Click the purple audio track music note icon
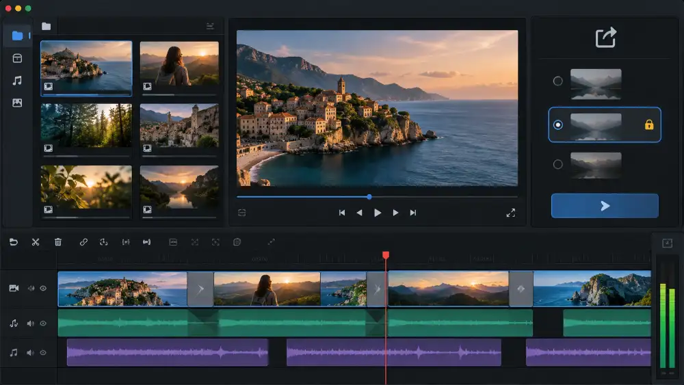This screenshot has width=684, height=385. point(14,352)
